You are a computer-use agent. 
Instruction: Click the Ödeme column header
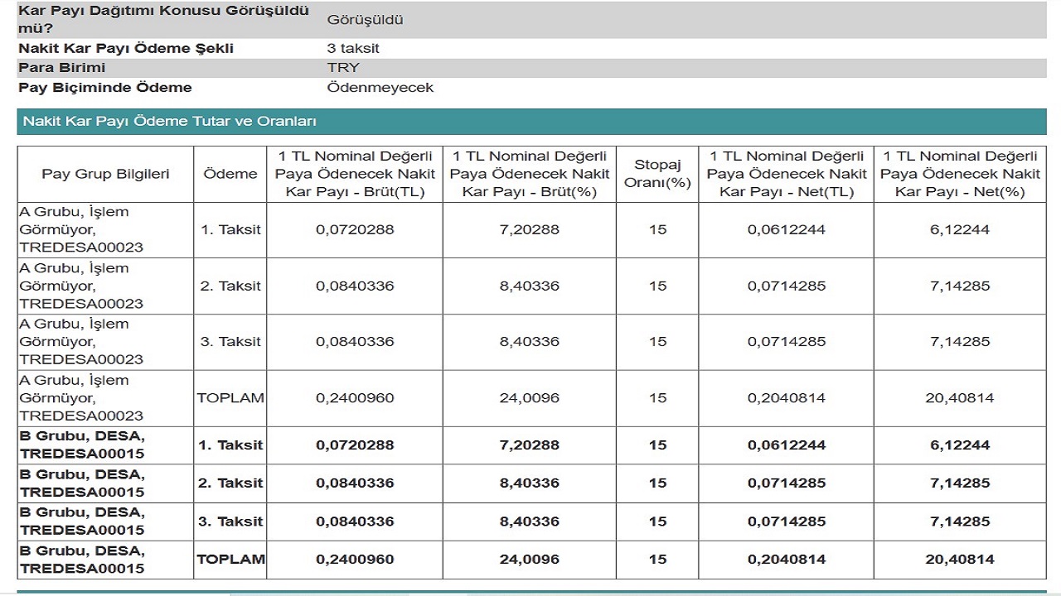(230, 174)
